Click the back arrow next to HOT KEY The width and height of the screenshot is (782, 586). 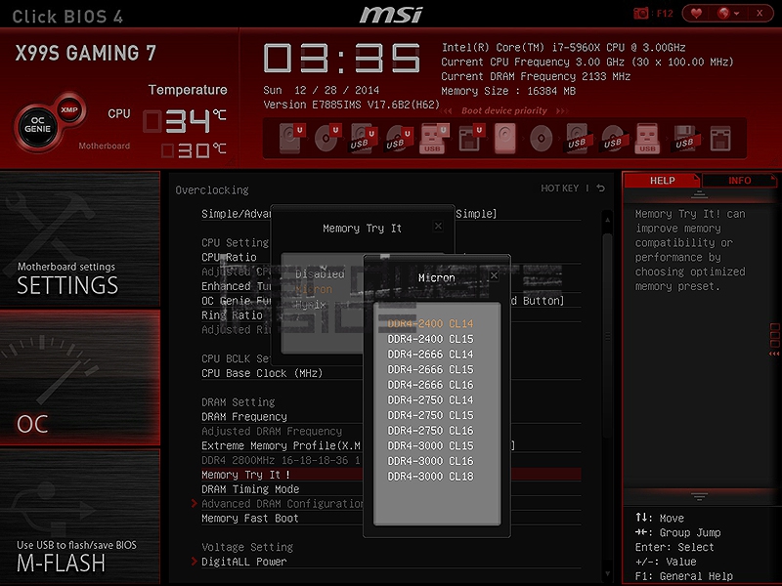click(601, 188)
